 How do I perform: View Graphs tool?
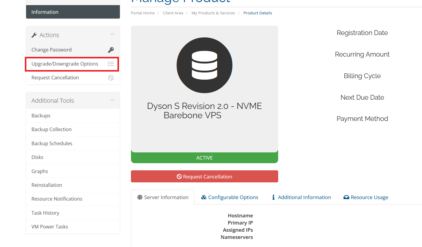(73, 171)
